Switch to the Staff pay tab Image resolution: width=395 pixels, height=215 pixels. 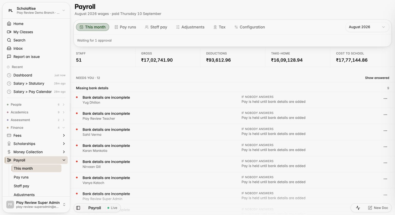pos(156,27)
